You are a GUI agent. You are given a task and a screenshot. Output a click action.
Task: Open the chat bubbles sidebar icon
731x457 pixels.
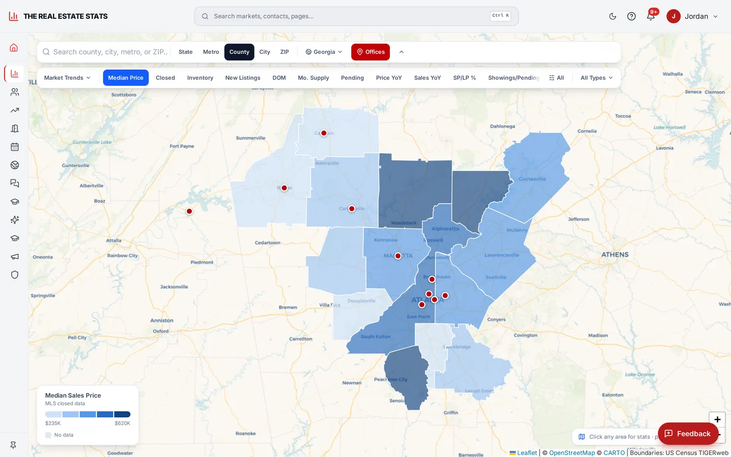14,183
